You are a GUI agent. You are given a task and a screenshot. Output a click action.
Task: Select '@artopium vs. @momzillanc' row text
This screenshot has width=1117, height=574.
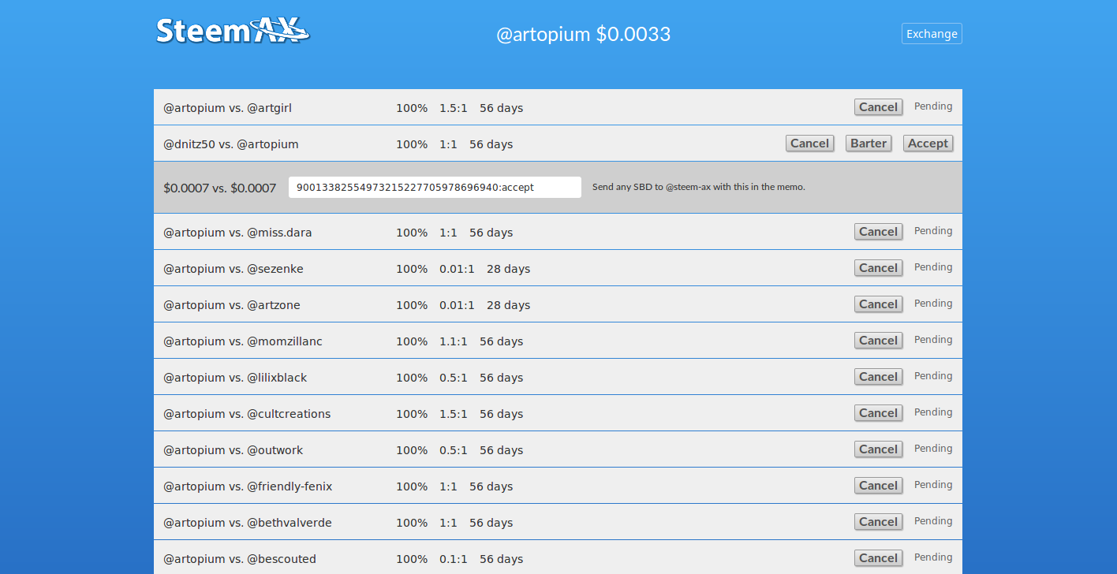243,341
